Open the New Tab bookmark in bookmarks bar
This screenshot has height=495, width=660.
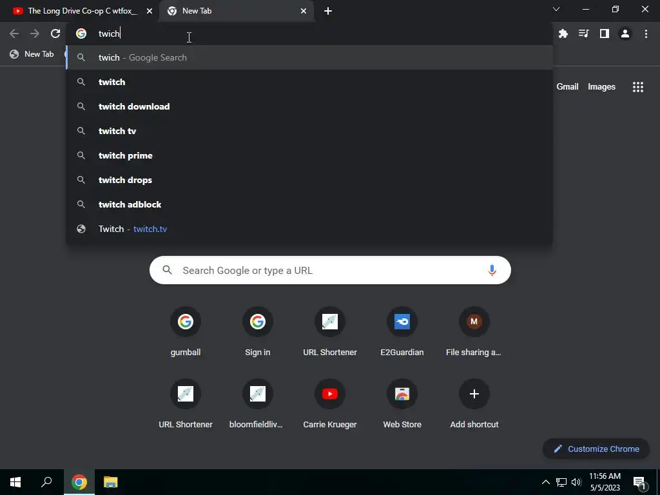click(x=32, y=54)
